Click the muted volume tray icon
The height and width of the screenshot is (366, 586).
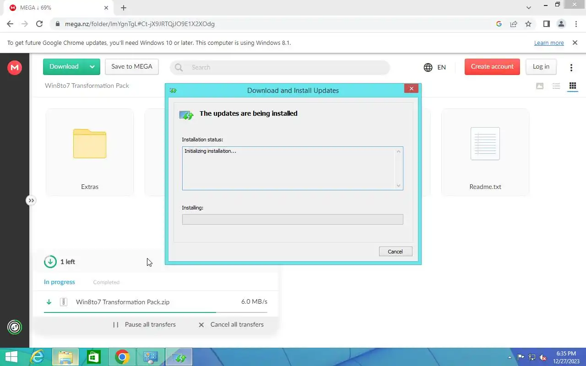[x=543, y=357]
